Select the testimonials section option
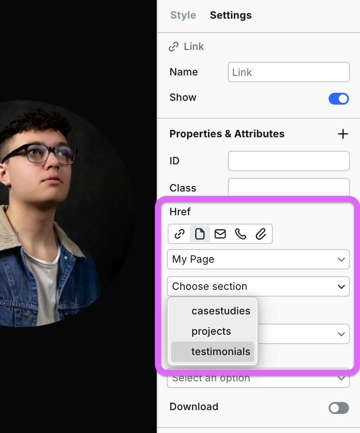The width and height of the screenshot is (360, 433). [220, 352]
